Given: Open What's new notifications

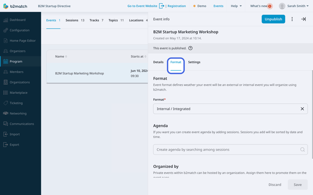Looking at the screenshot, I should 261,6.
